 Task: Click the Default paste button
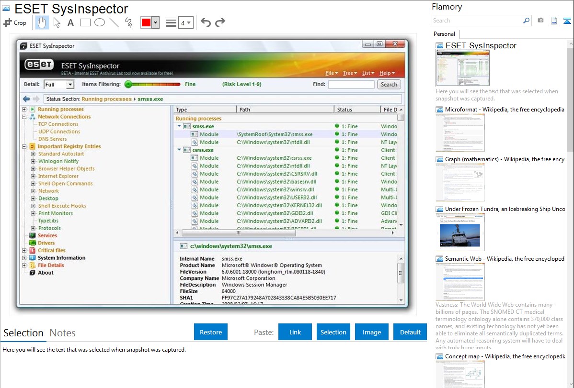(410, 332)
